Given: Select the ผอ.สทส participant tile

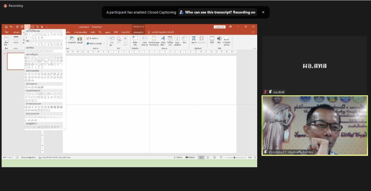Looking at the screenshot, I should tap(315, 66).
